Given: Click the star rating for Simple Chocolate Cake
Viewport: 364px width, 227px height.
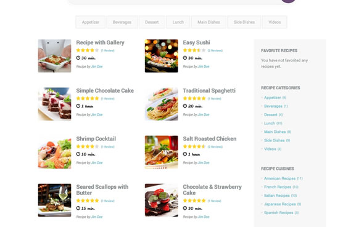Looking at the screenshot, I should (88, 98).
